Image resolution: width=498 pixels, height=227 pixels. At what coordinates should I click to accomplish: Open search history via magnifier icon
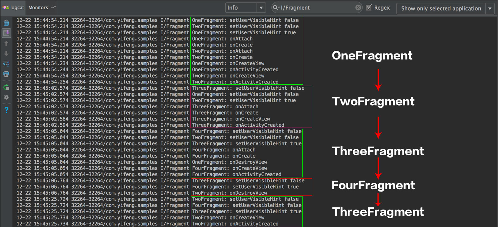pyautogui.click(x=276, y=8)
